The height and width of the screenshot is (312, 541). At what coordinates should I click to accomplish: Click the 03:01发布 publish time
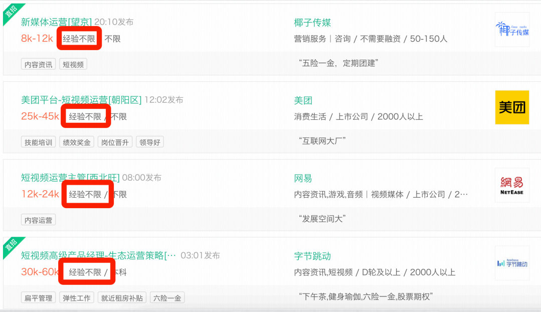tap(200, 255)
